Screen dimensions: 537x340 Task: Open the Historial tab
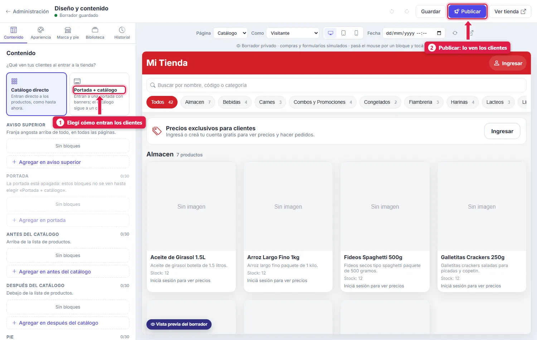(x=122, y=33)
